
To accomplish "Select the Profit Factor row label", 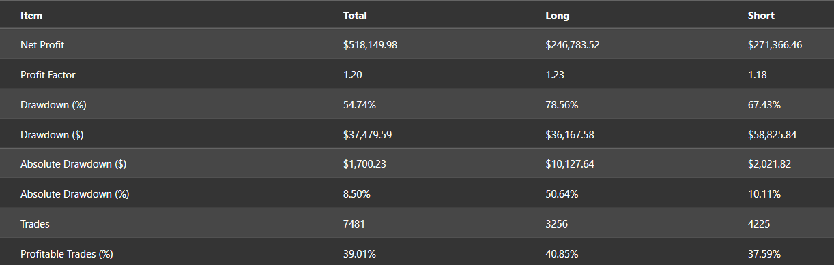I will click(48, 75).
